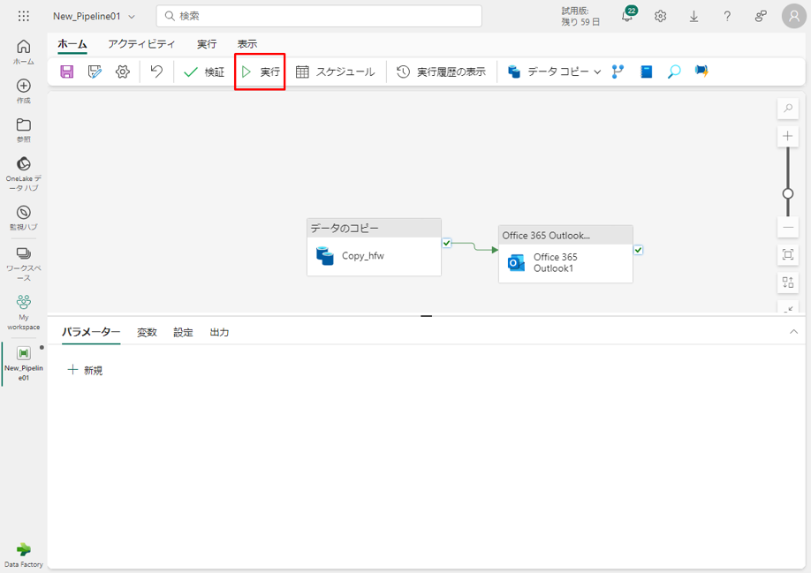Click the Undo arrow icon
The height and width of the screenshot is (573, 811).
(x=156, y=72)
